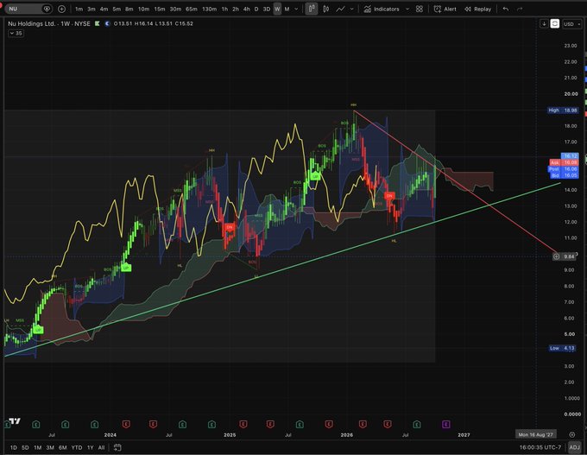
Task: Click the green flag icon beside NYSE
Action: [98, 23]
